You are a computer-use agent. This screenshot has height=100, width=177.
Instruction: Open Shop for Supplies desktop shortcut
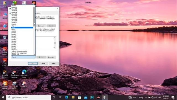pyautogui.click(x=14, y=85)
